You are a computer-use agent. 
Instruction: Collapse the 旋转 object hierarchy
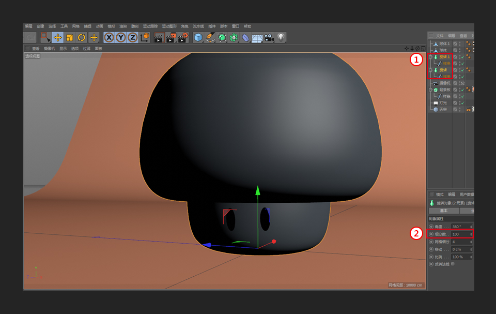pyautogui.click(x=430, y=70)
